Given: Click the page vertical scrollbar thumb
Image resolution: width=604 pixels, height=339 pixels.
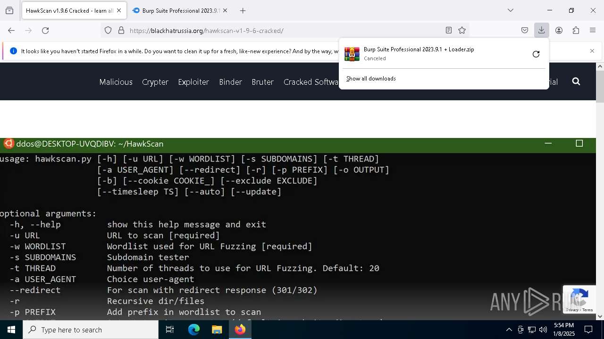Looking at the screenshot, I should pos(600,86).
